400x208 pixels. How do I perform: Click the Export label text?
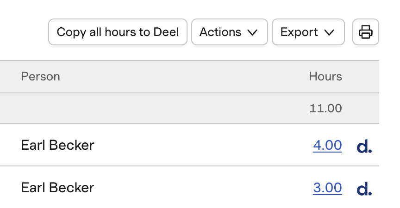(299, 32)
